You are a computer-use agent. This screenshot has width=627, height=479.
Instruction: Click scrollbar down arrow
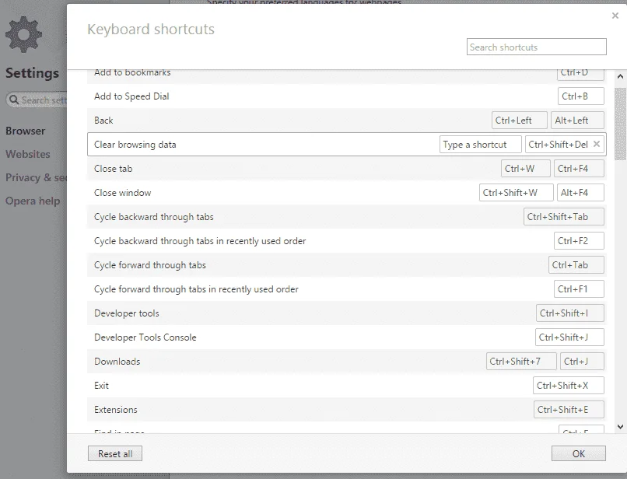click(620, 427)
